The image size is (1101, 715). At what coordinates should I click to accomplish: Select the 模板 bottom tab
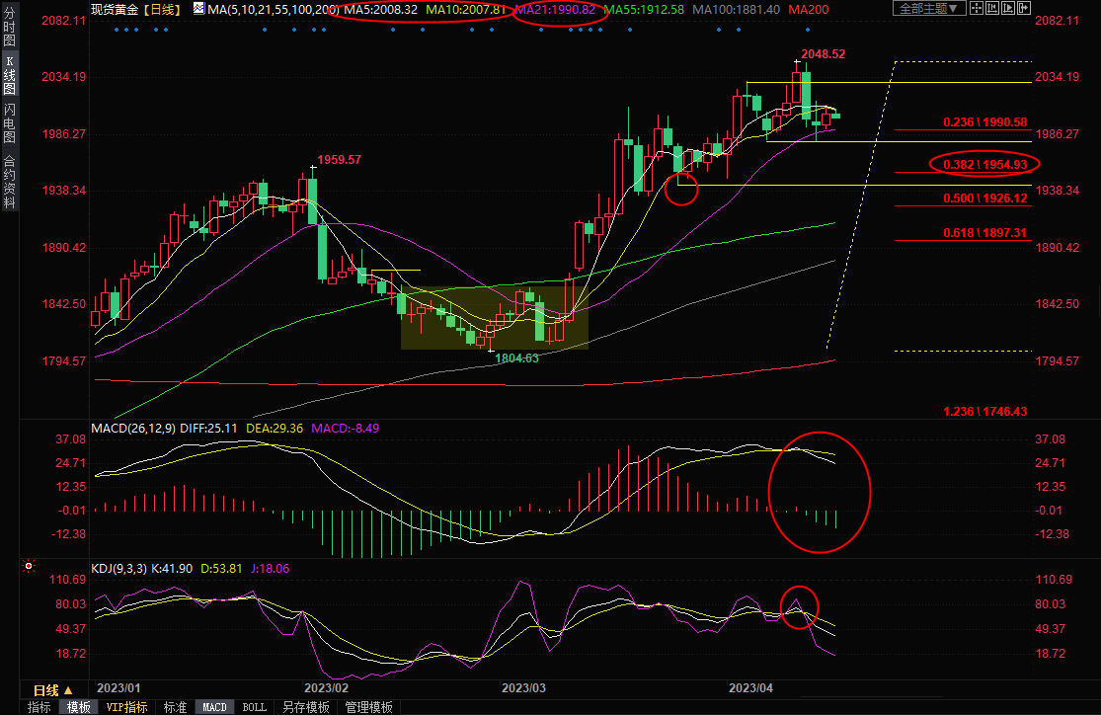pyautogui.click(x=79, y=707)
